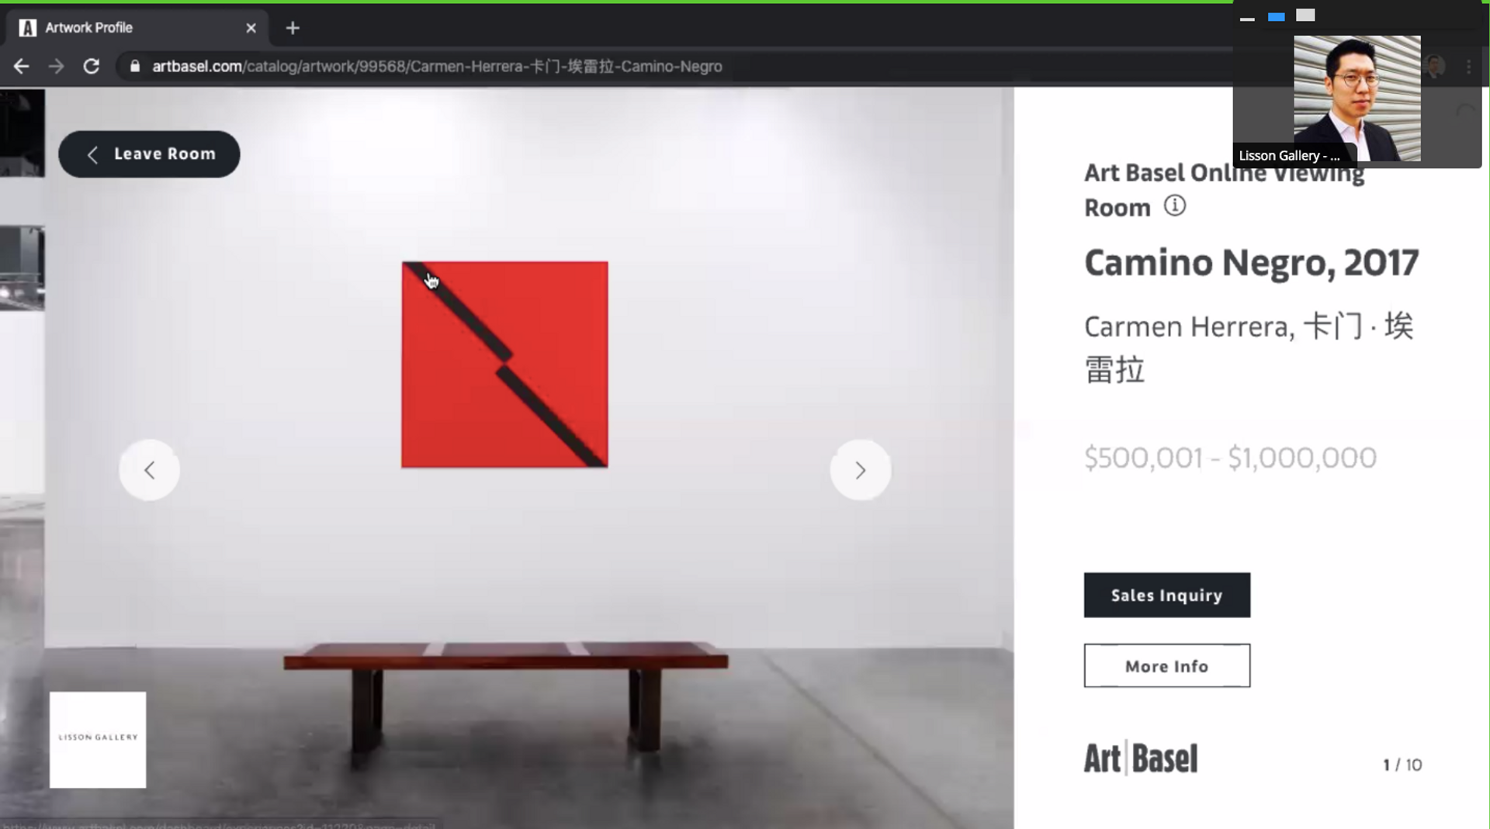Screen dimensions: 1490x829
Task: Leave the viewing room with Leave Room
Action: (x=149, y=154)
